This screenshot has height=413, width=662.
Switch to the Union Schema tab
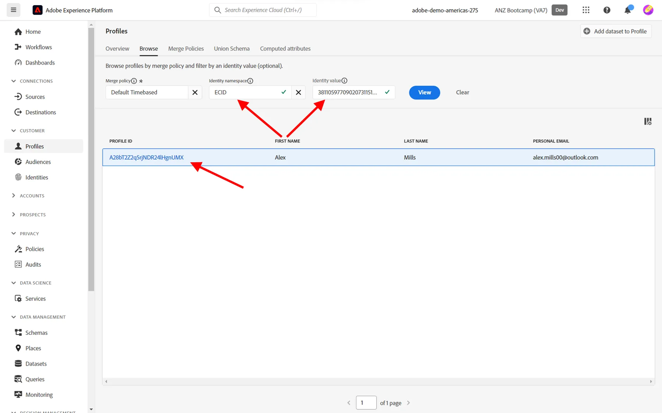232,49
